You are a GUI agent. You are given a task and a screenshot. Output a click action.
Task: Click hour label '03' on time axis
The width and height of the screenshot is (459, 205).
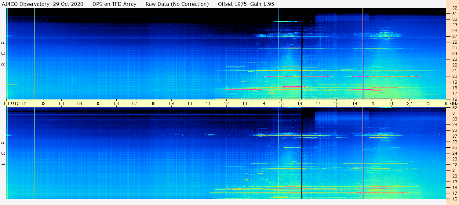tap(61, 103)
